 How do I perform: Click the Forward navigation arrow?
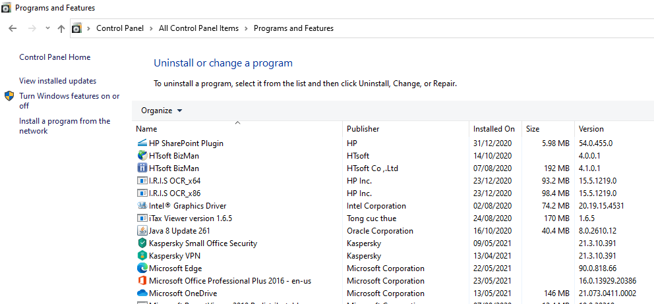32,28
